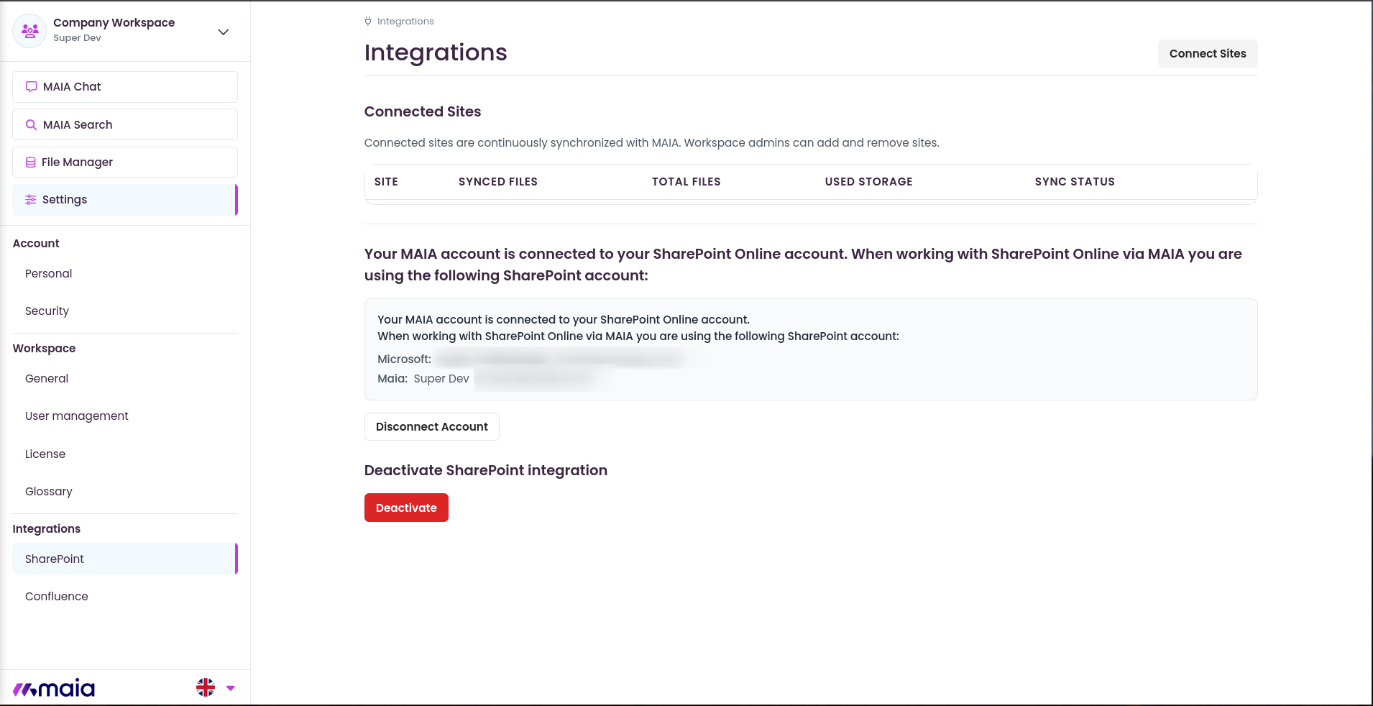Open the language dropdown arrow
1373x706 pixels.
[231, 688]
